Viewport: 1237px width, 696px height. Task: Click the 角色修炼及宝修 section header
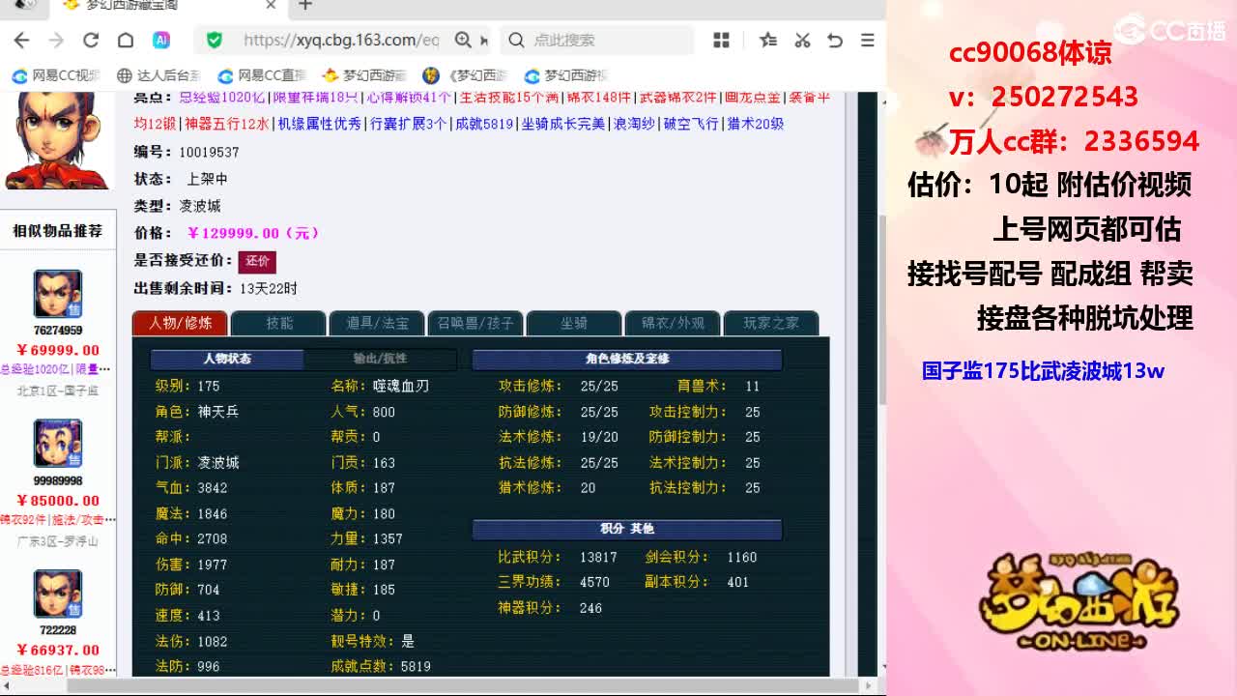tap(627, 359)
